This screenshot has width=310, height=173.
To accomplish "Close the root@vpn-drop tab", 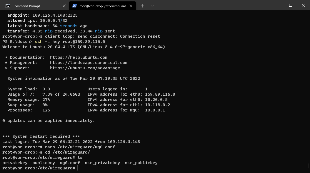I will click(x=131, y=6).
